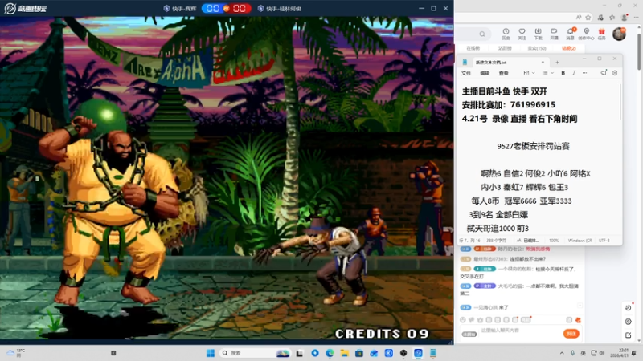Click 快手-辉辉 player label in game title bar
Screen dimensions: 643x361
[x=180, y=8]
